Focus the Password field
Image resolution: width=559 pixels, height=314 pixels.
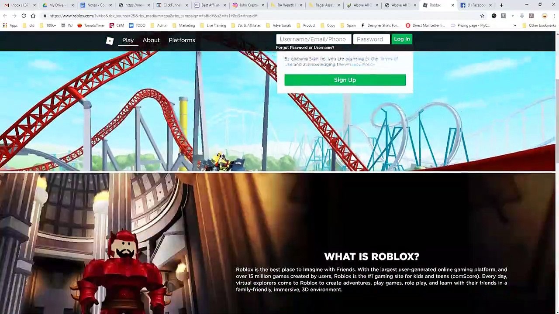[371, 39]
